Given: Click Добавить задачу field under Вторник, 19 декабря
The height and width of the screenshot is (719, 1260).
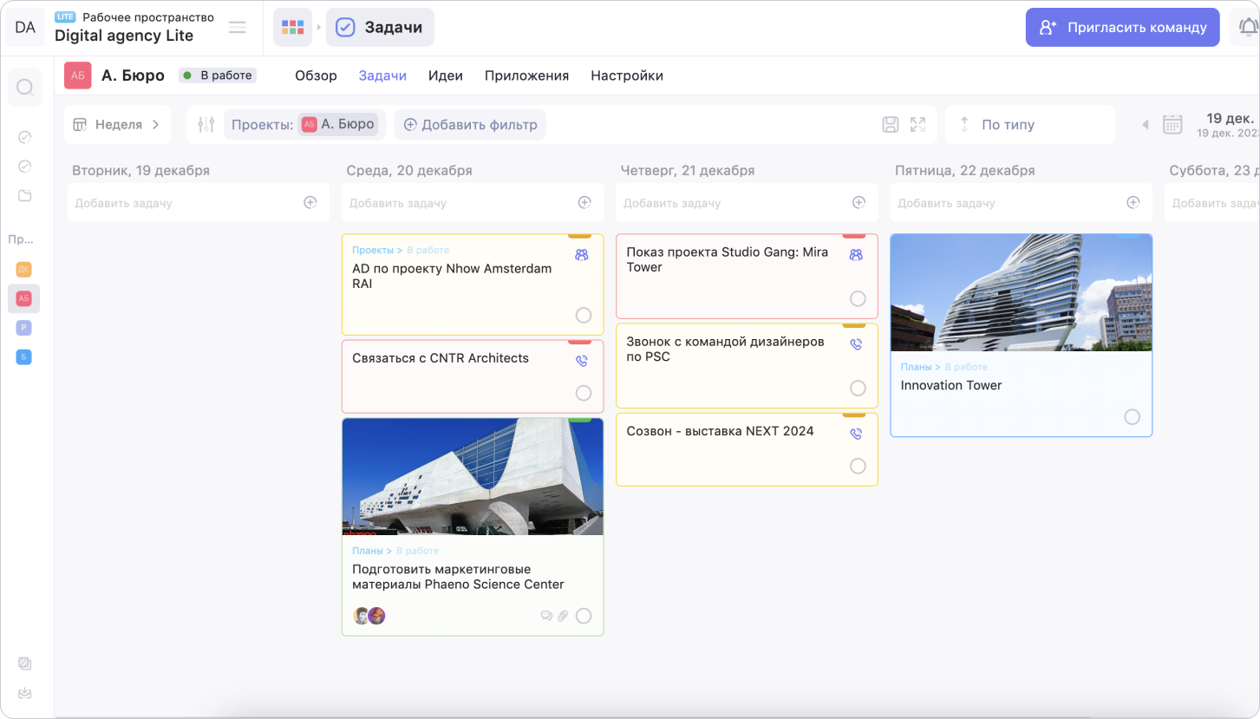Looking at the screenshot, I should coord(199,203).
